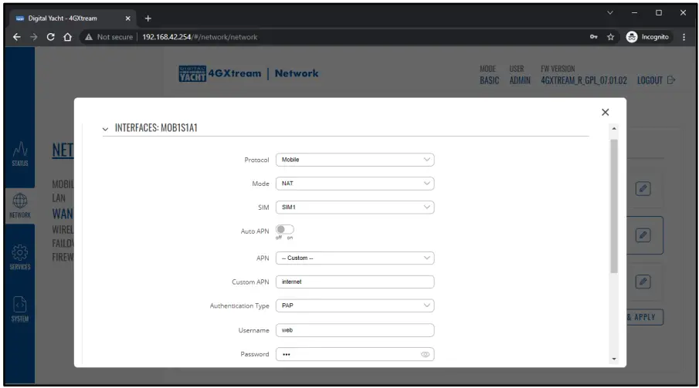The image size is (699, 388).
Task: Bookmark this page with star icon
Action: [x=611, y=37]
